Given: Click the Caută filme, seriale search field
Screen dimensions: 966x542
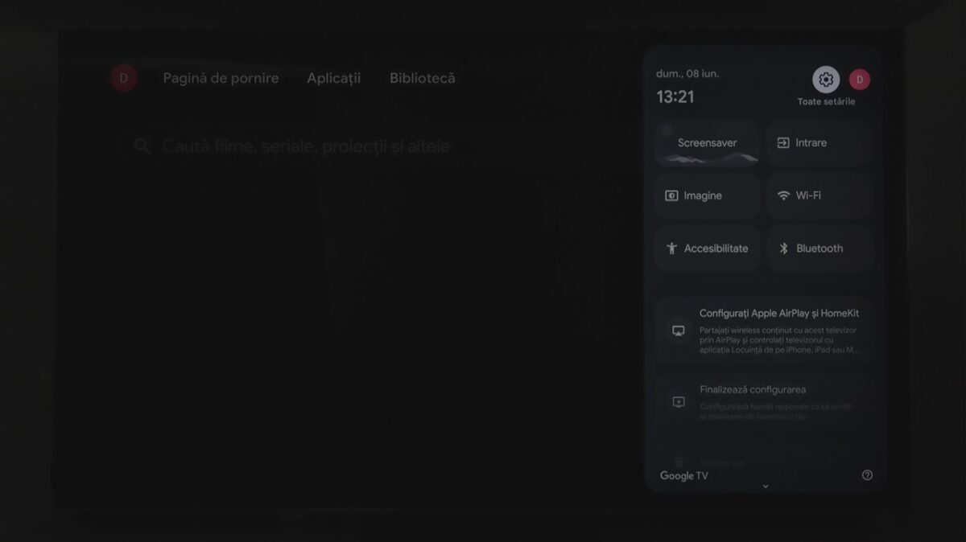Looking at the screenshot, I should 306,146.
